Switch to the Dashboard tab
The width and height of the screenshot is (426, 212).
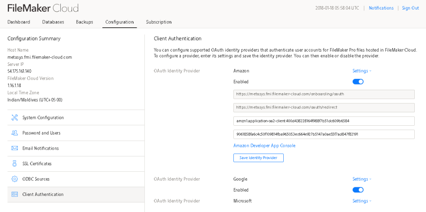coord(19,22)
